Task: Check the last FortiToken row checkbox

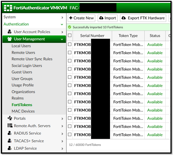Action: pos(70,135)
